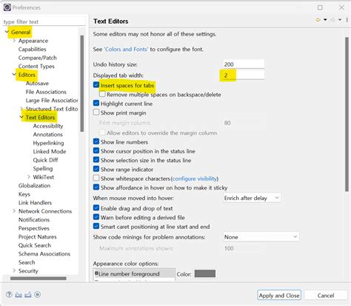Enable Show print margin checkbox

96,113
